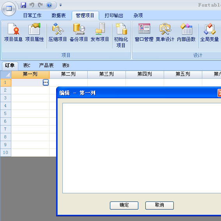Open the 全局变量 global variables icon
The width and height of the screenshot is (221, 221).
209,32
